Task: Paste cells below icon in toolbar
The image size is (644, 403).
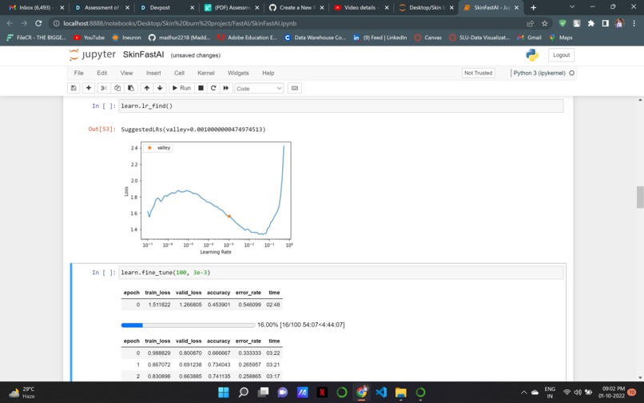Action: 130,88
